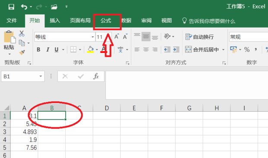Go to the 审阅 tab
Screen dimensions: 268x158
click(x=146, y=21)
